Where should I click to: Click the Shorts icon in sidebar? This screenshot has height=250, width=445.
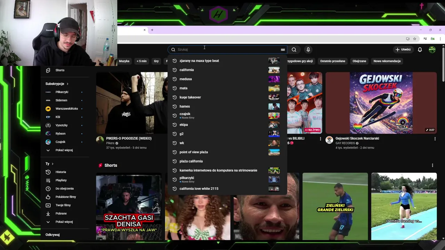pyautogui.click(x=48, y=70)
